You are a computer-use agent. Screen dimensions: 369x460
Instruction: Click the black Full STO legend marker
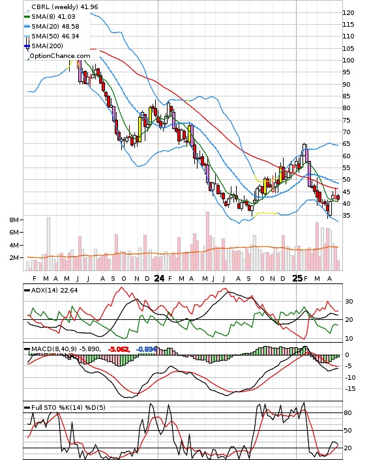click(27, 407)
